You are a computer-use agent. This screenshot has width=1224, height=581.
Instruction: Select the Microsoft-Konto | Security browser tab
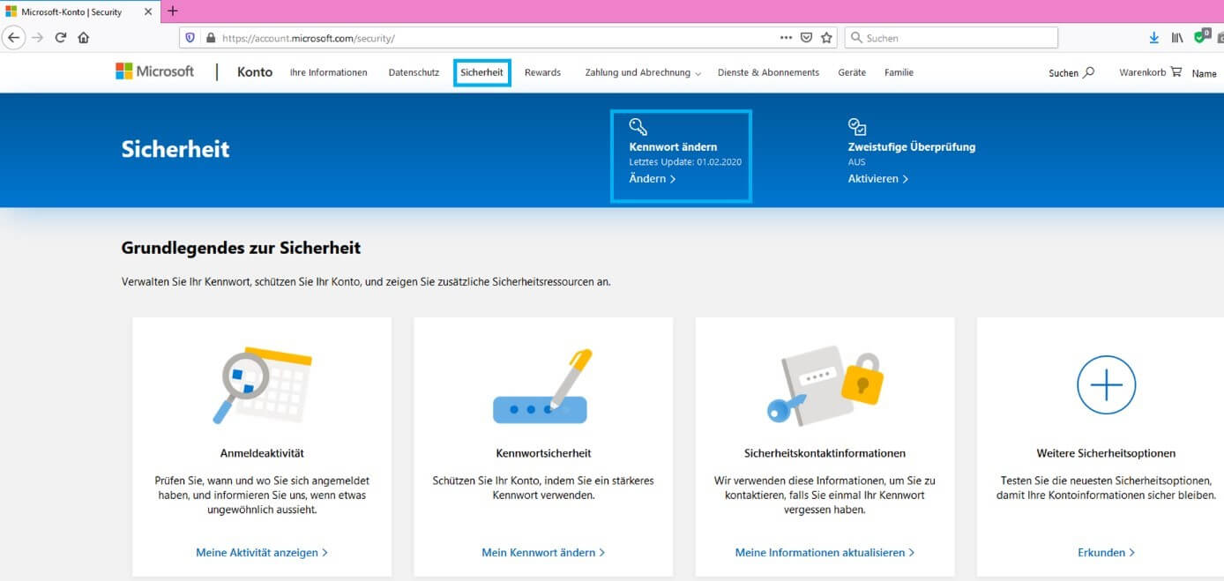(x=79, y=11)
